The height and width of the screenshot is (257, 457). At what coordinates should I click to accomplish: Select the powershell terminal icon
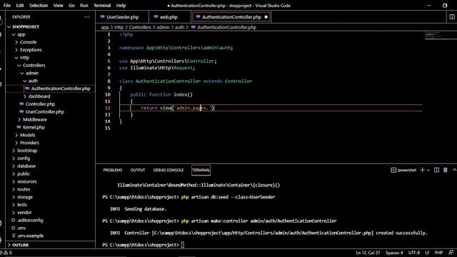(393, 170)
